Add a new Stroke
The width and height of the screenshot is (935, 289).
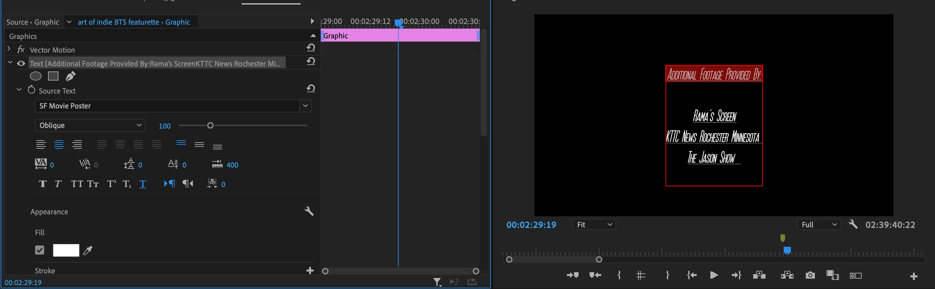310,270
